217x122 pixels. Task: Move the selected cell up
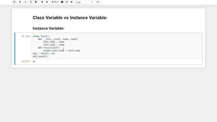pos(42,2)
